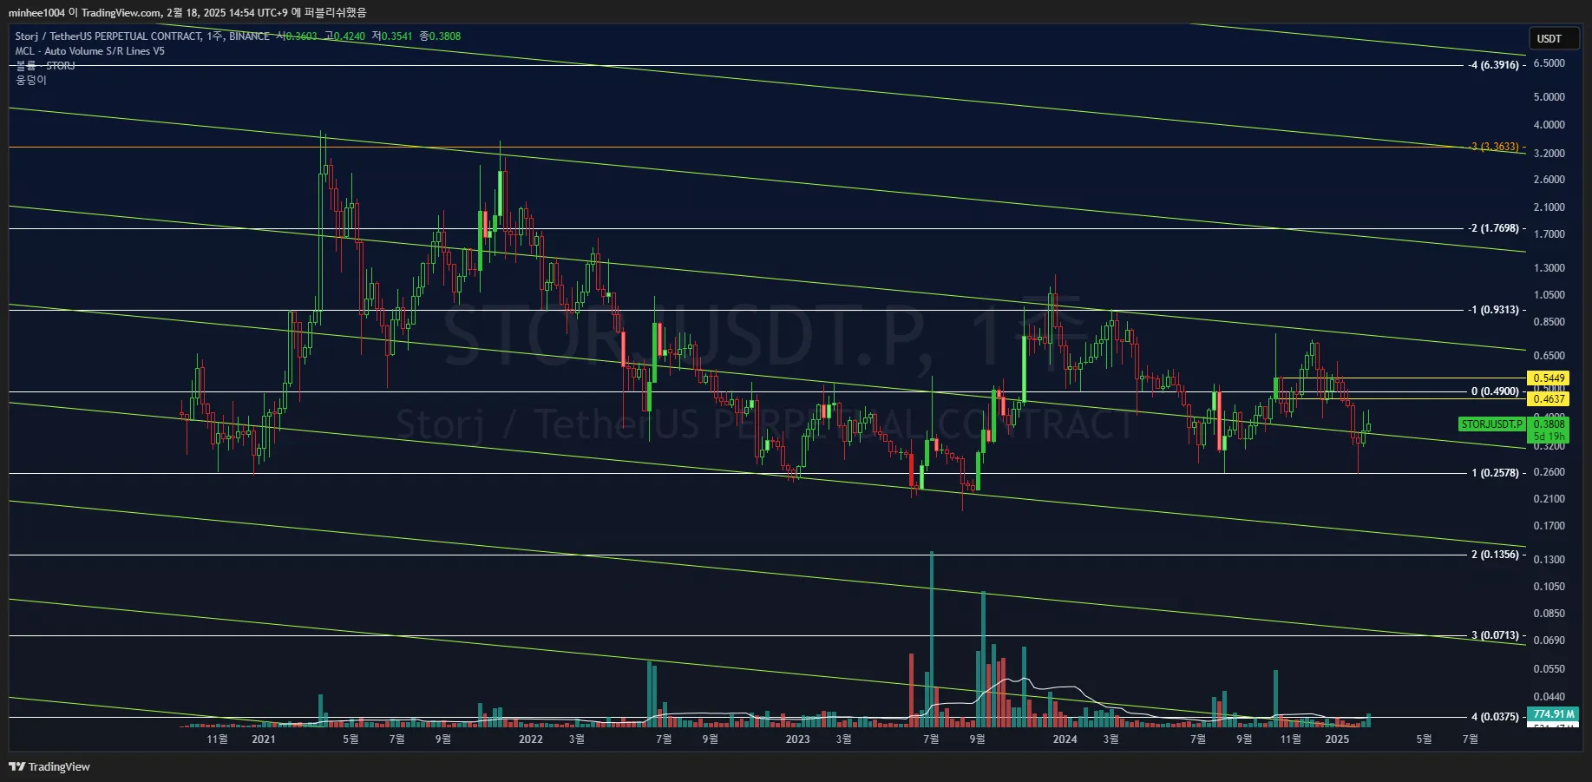Click the 3.2000 price axis value

(x=1549, y=154)
